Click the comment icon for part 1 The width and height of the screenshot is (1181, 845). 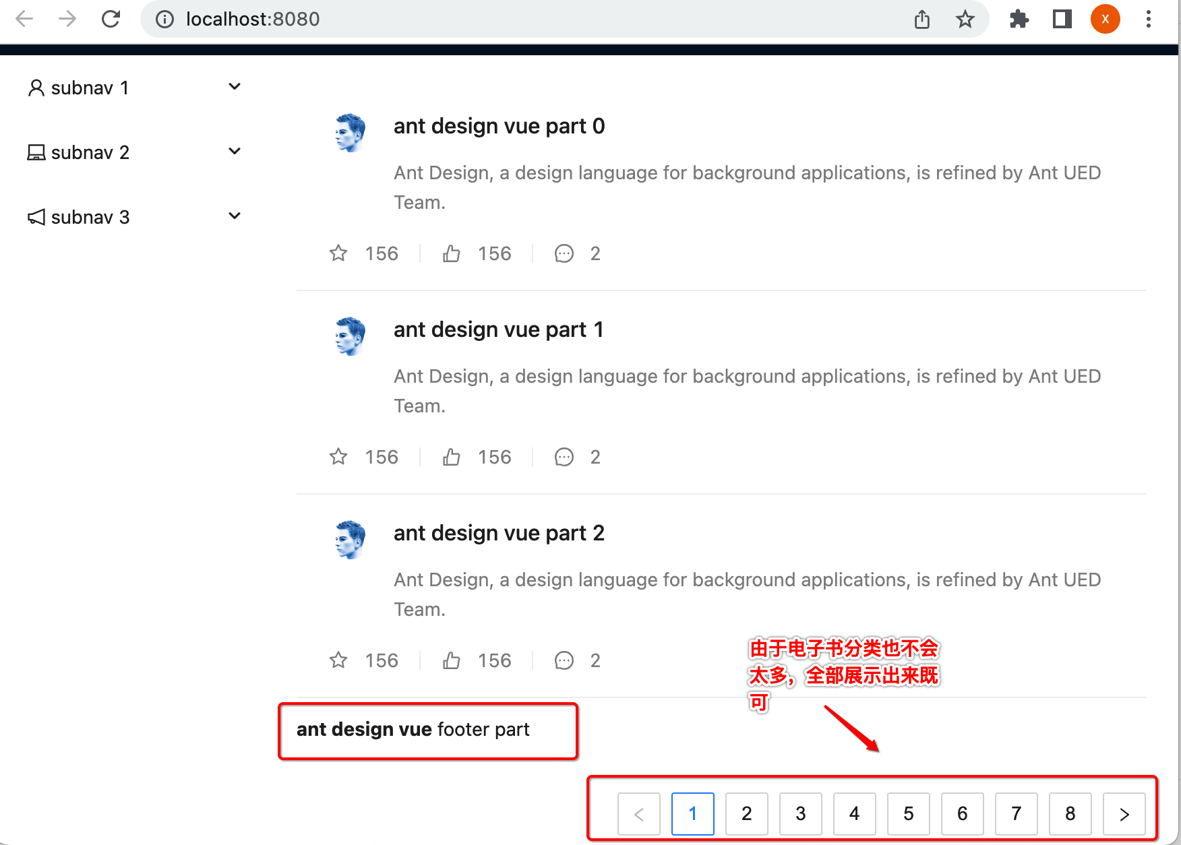564,457
